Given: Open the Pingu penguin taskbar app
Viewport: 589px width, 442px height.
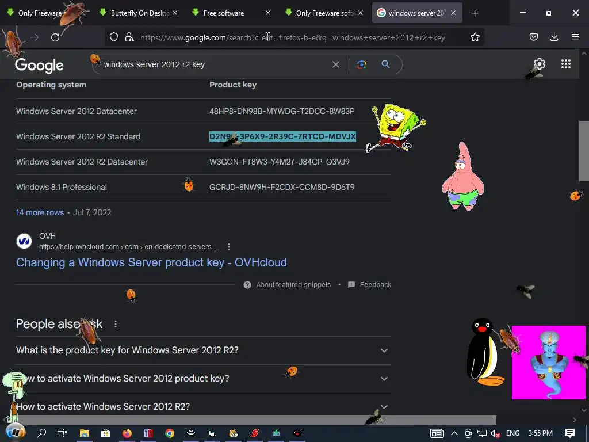Looking at the screenshot, I should [x=297, y=433].
